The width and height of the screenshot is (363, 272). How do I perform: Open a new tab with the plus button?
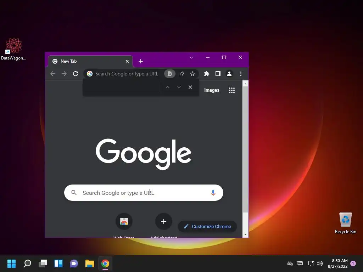140,61
